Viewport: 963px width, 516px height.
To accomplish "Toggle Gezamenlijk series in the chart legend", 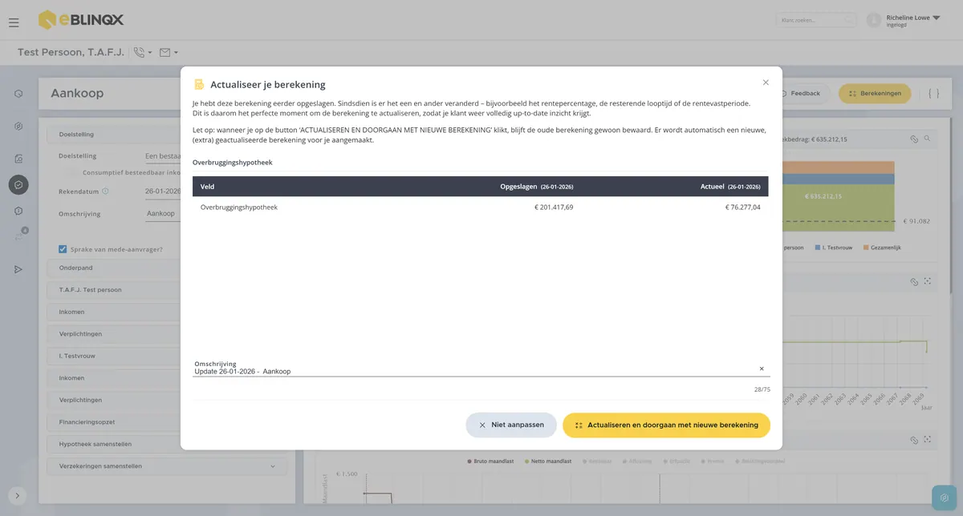I will click(x=881, y=248).
